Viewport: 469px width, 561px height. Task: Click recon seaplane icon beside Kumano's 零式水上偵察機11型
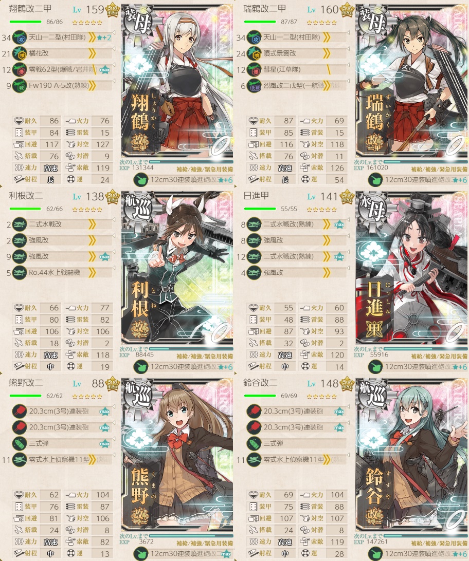coord(20,460)
